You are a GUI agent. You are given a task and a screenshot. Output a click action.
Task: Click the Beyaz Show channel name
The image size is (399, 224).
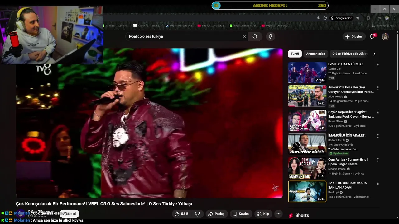pos(336,121)
